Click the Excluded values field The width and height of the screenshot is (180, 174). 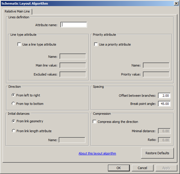coord(73,74)
